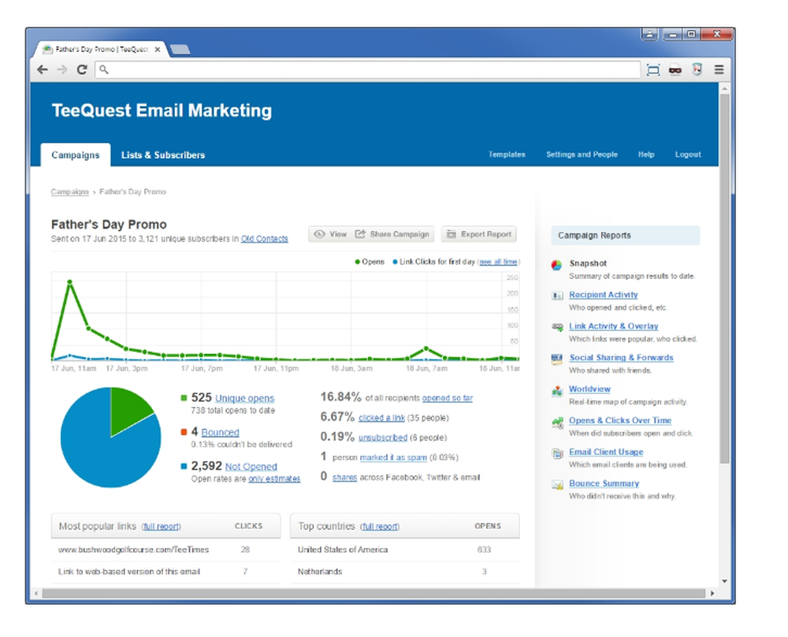Viewport: 788px width, 637px height.
Task: Click the Link Activity & Overlay icon
Action: tap(557, 327)
